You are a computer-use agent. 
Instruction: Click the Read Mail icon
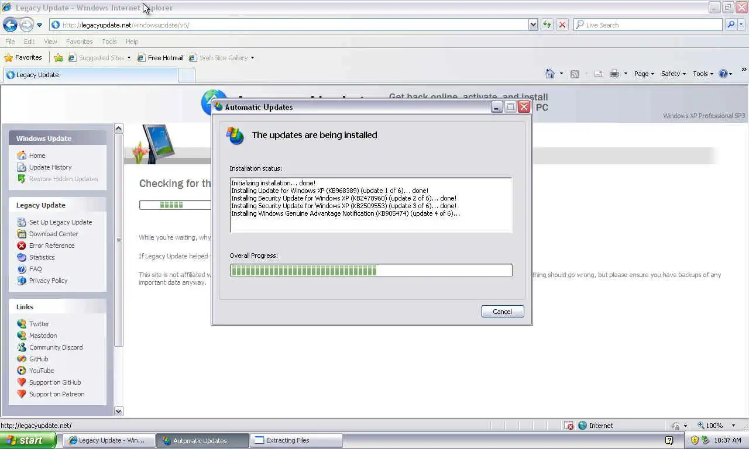[x=598, y=74]
